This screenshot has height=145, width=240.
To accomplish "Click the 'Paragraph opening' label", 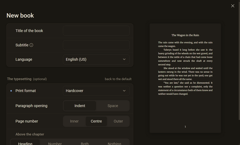I will [31, 106].
